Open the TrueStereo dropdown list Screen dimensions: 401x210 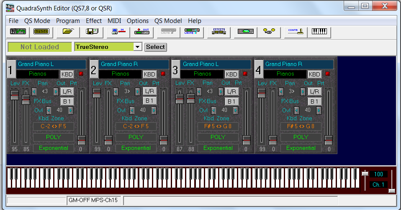138,47
